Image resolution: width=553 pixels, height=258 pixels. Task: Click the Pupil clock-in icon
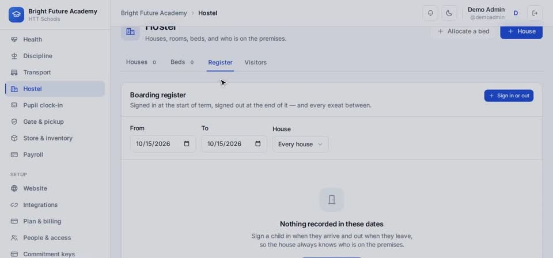[14, 105]
